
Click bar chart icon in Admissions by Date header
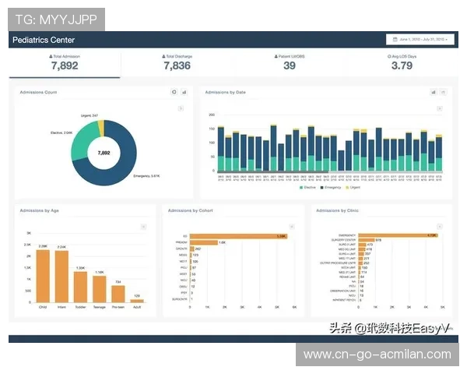[x=434, y=92]
